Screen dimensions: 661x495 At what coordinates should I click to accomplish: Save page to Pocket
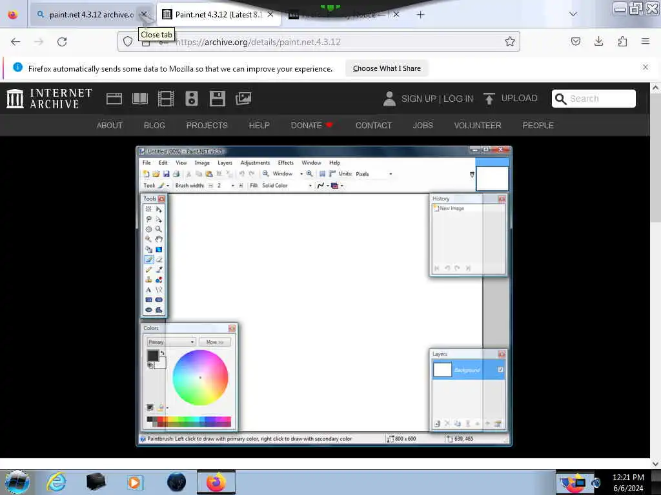(x=575, y=41)
